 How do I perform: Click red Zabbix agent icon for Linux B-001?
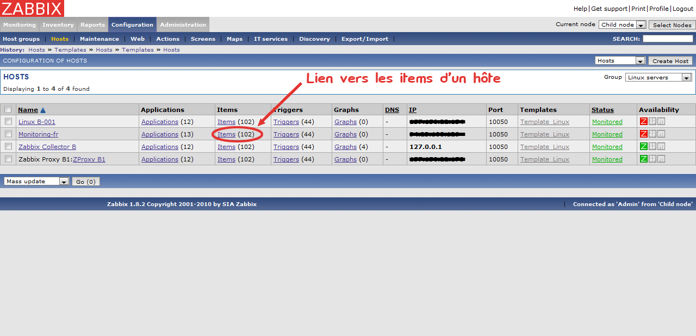click(644, 122)
